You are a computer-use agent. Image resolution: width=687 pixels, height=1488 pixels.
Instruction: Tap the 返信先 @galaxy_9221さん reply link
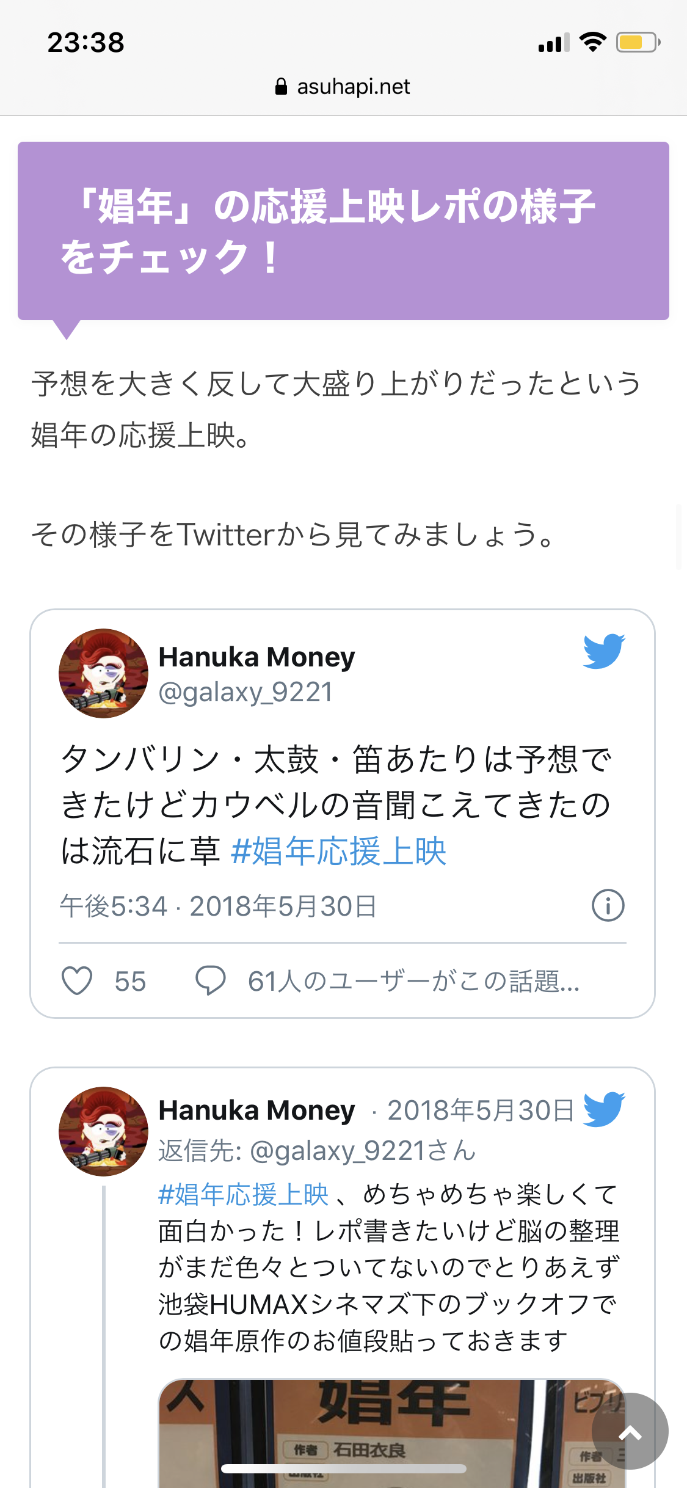pos(317,1151)
